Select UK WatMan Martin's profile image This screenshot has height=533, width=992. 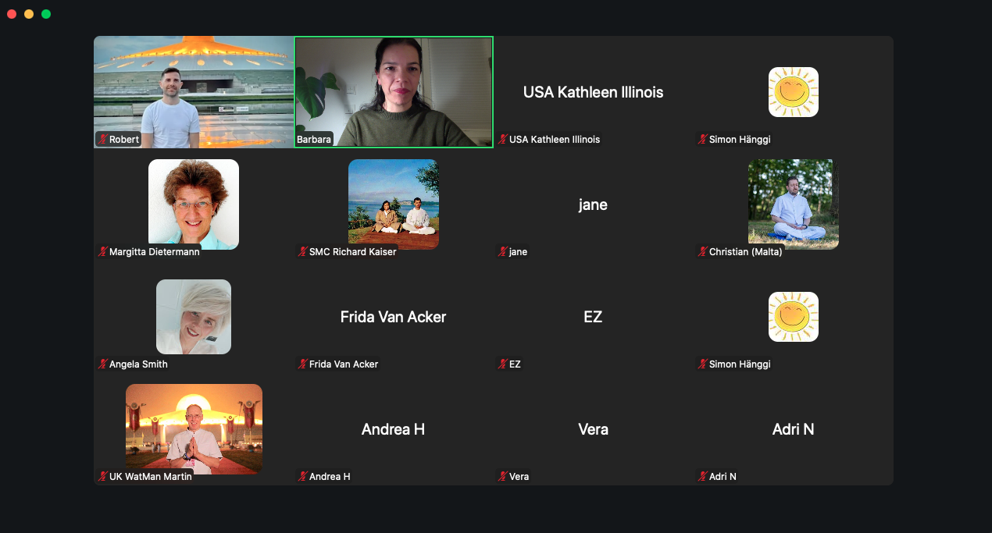point(194,428)
